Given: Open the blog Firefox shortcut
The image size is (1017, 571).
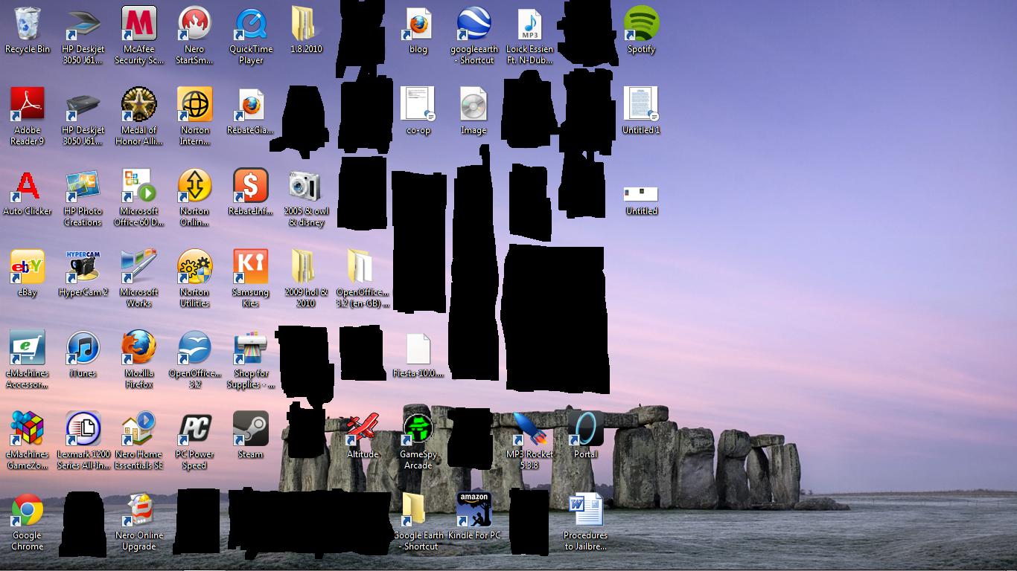Looking at the screenshot, I should tap(418, 24).
